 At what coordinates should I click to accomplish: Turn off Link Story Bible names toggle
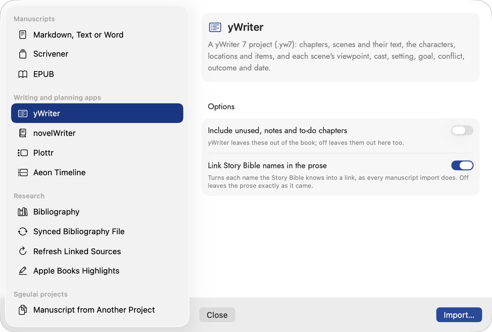462,165
